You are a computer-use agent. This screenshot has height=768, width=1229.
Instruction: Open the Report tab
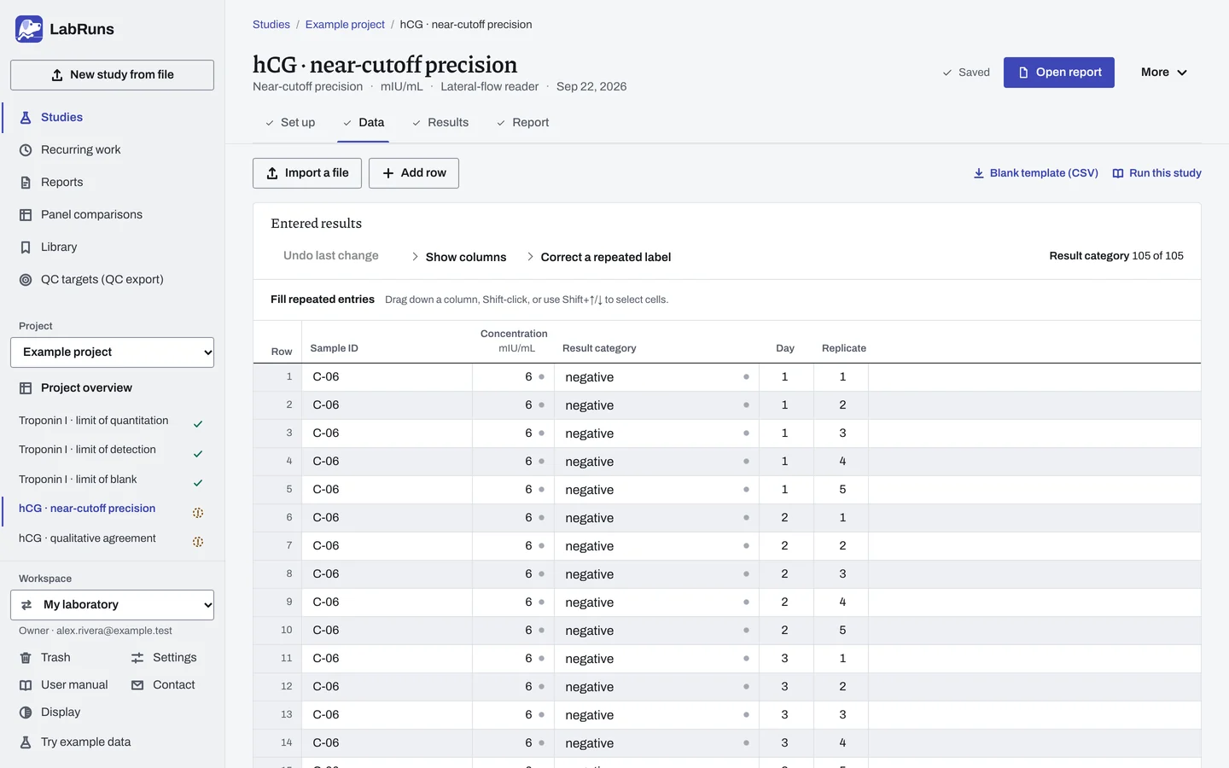coord(523,123)
